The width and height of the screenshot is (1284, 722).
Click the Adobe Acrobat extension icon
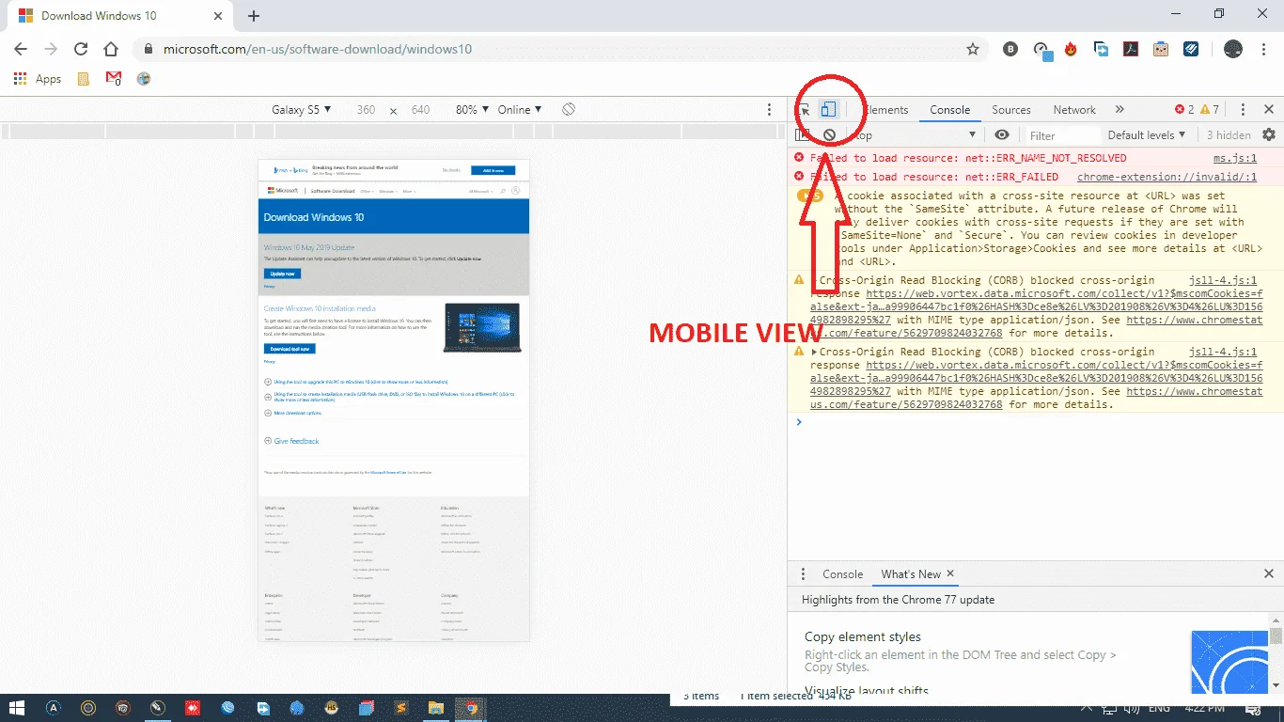point(1132,49)
